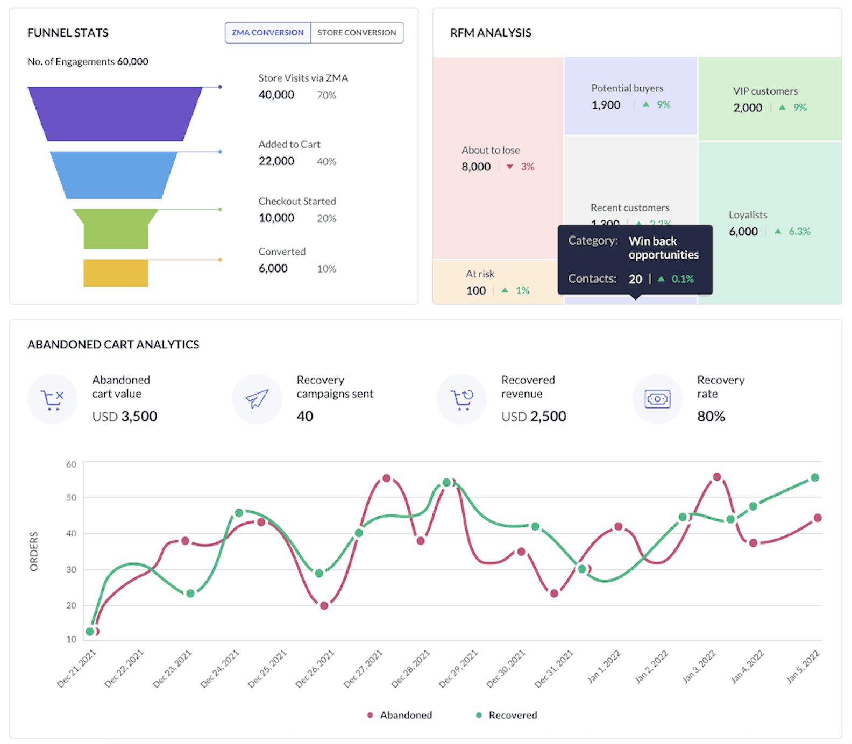Select the green Checkout Started funnel segment
Viewport: 852px width, 744px height.
pos(116,229)
